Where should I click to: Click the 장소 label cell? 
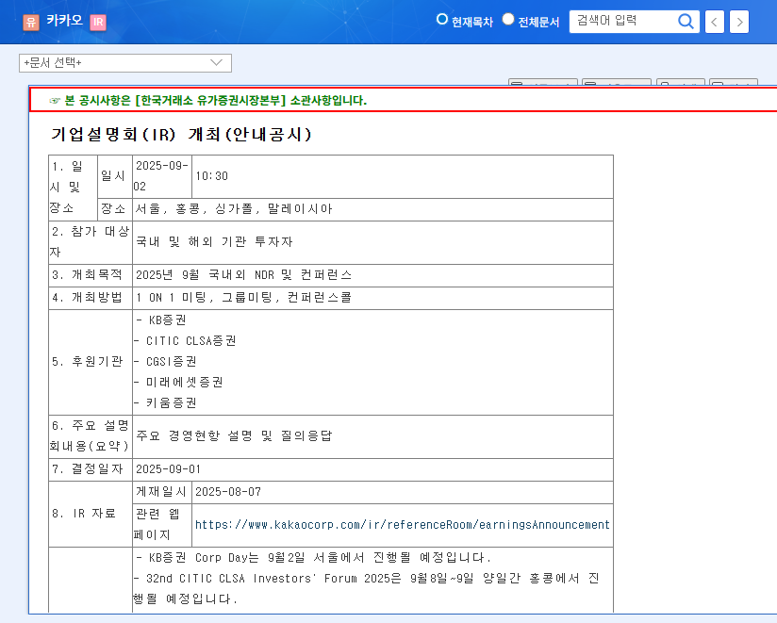coord(113,209)
